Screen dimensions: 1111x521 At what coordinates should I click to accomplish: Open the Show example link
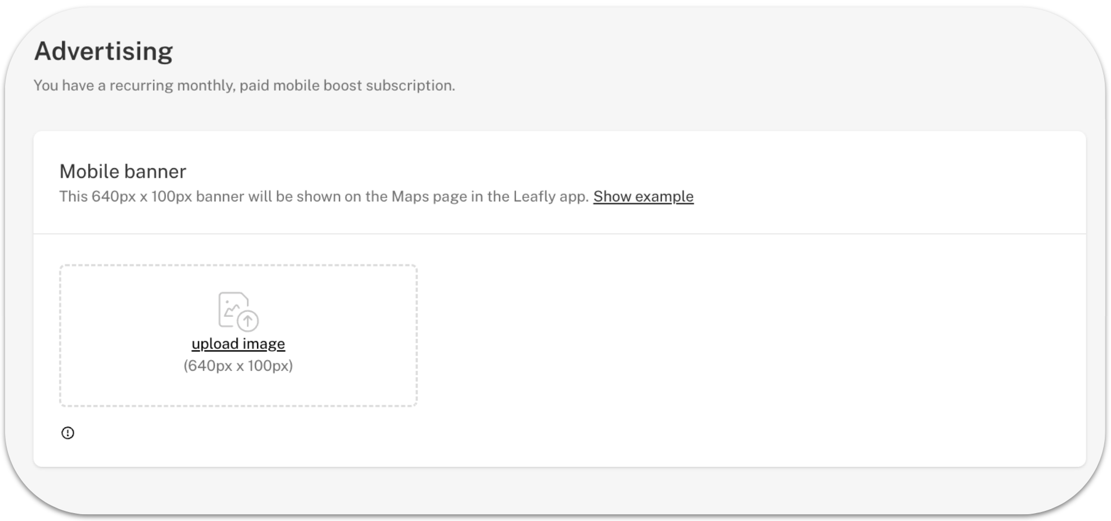pyautogui.click(x=643, y=196)
